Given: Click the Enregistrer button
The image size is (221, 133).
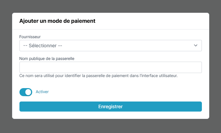Looking at the screenshot, I should [x=111, y=107].
